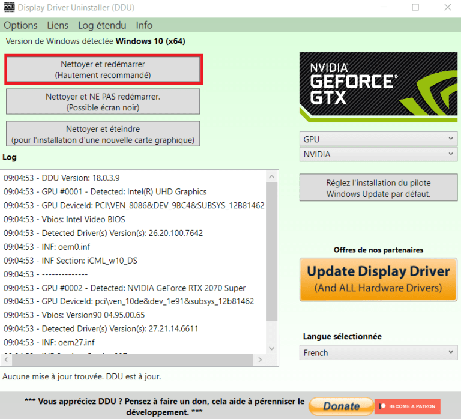Image resolution: width=461 pixels, height=419 pixels.
Task: Click the NVIDIA GeForce GTX logo
Action: coord(378,87)
